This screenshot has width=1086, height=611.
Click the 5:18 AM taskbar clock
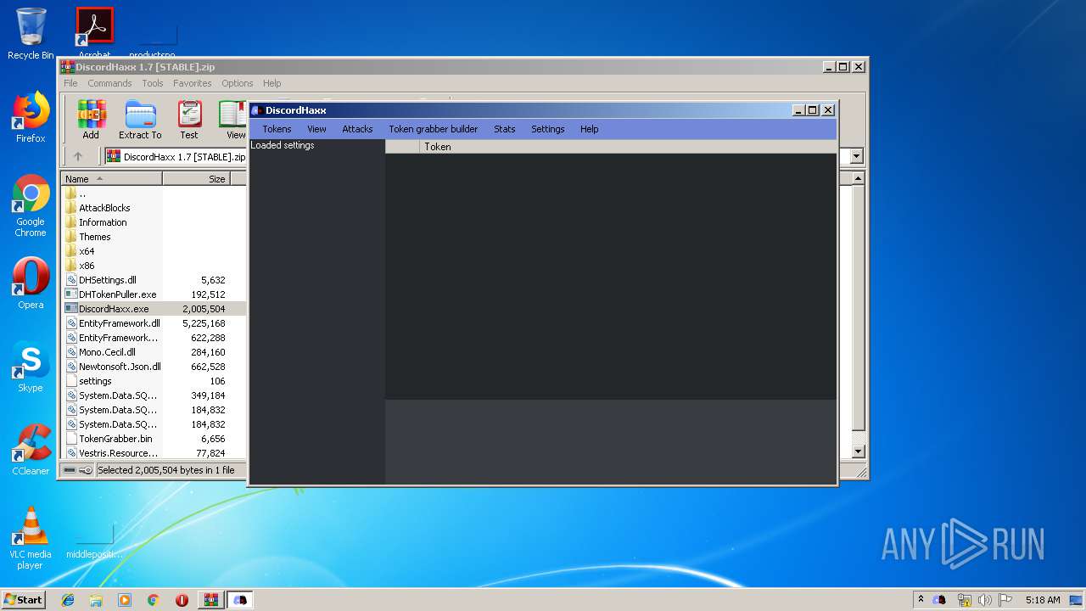click(1042, 600)
